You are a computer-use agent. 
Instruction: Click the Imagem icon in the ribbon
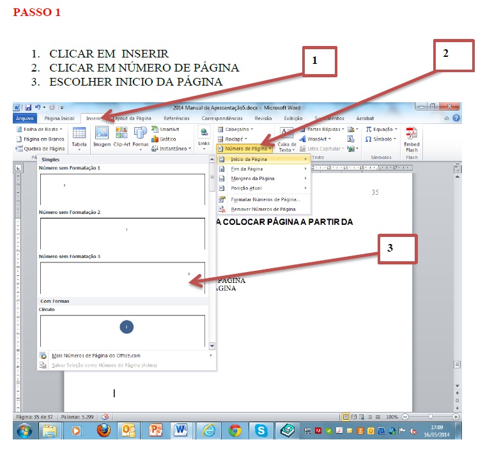tap(102, 136)
